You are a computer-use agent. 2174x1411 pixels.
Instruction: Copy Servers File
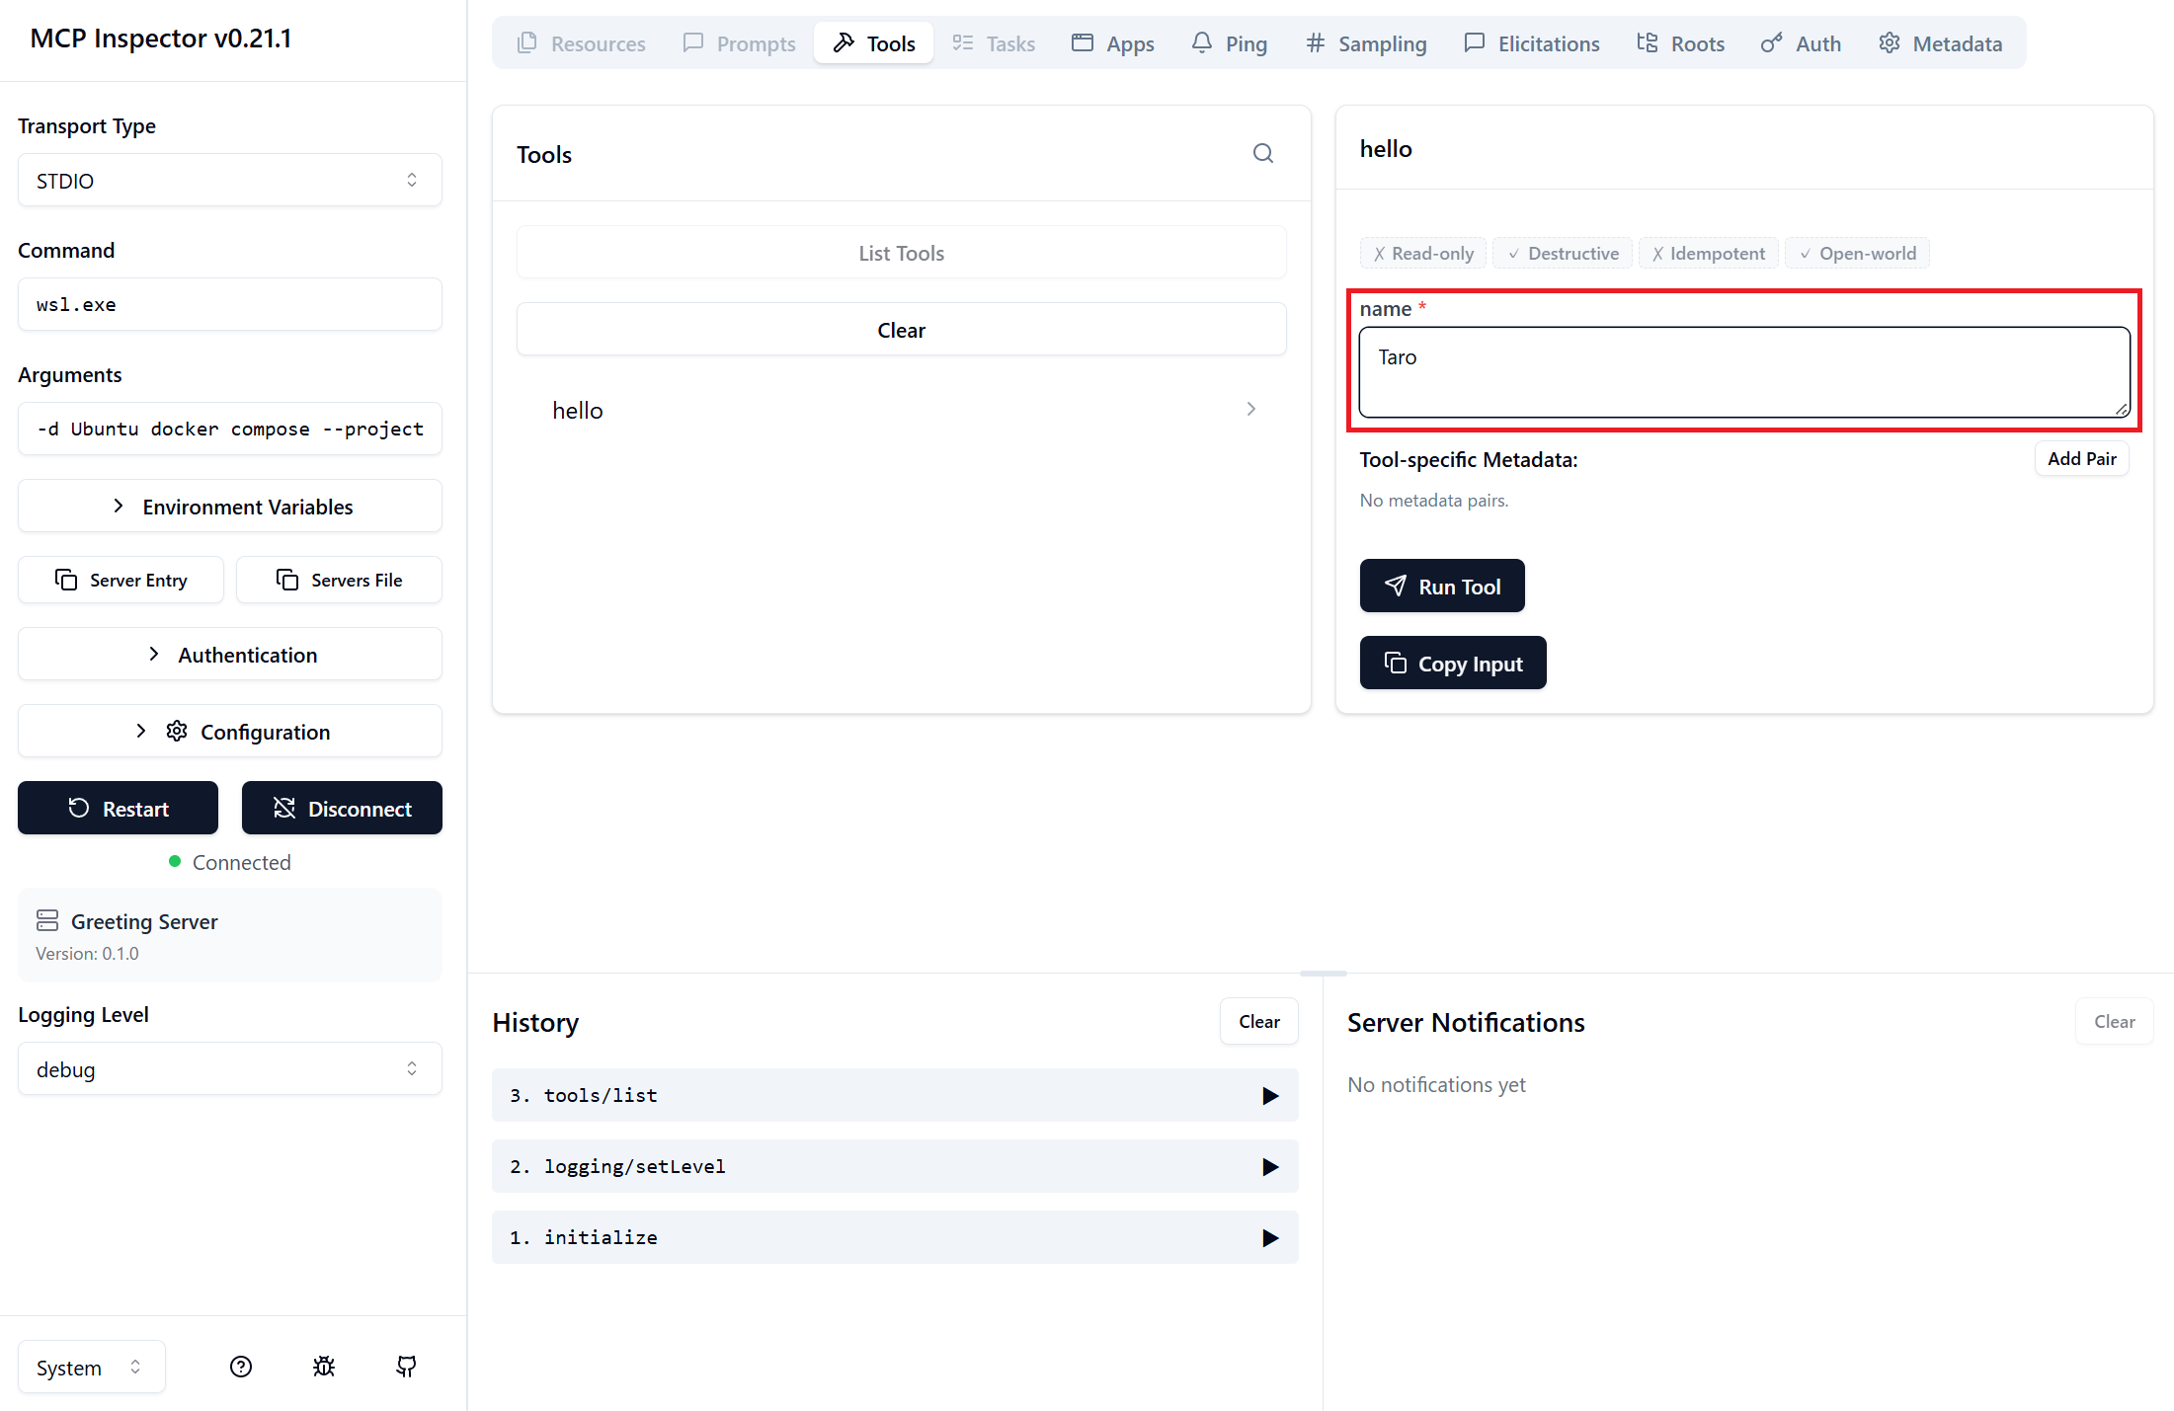click(339, 580)
